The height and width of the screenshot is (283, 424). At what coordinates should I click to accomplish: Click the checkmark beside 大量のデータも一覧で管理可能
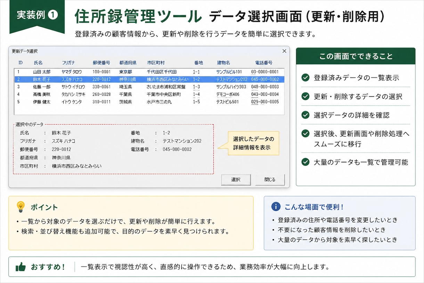pos(305,162)
